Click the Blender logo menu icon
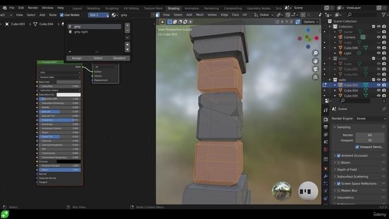This screenshot has width=389, height=219. point(4,8)
